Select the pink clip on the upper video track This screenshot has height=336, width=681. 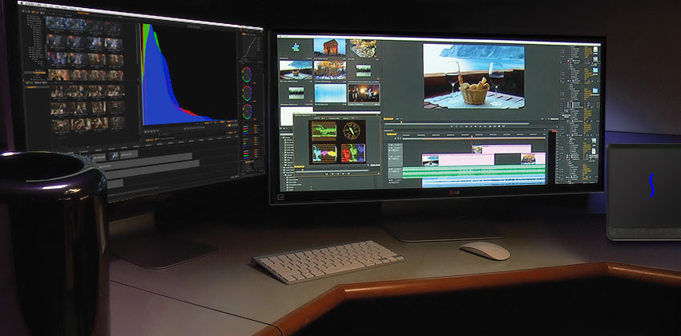tap(502, 149)
